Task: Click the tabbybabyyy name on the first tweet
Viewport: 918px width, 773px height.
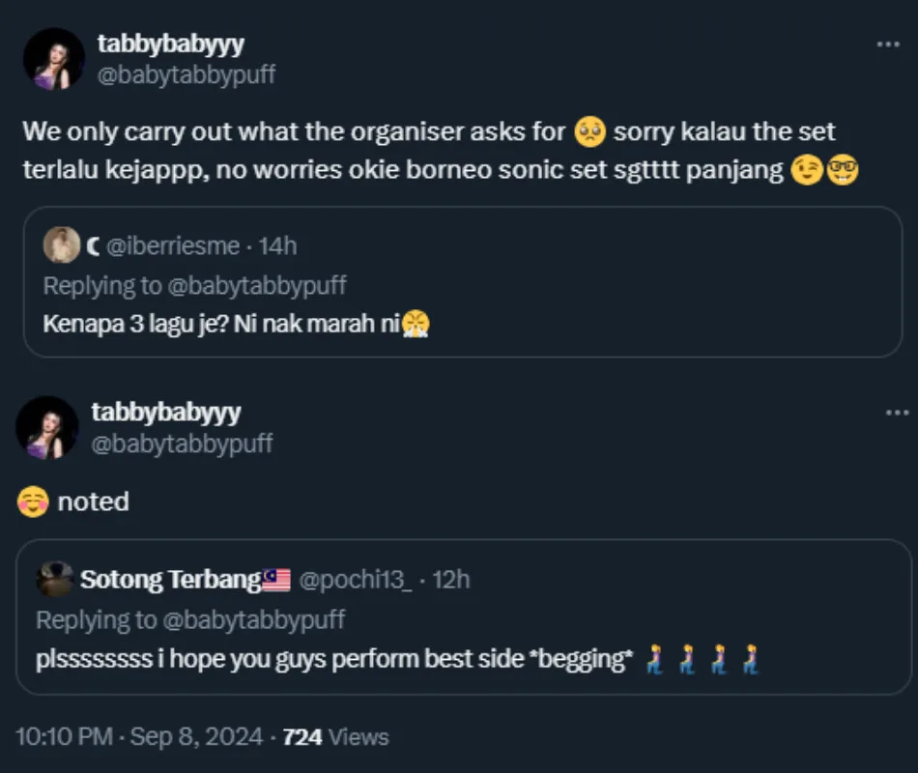Action: (170, 43)
